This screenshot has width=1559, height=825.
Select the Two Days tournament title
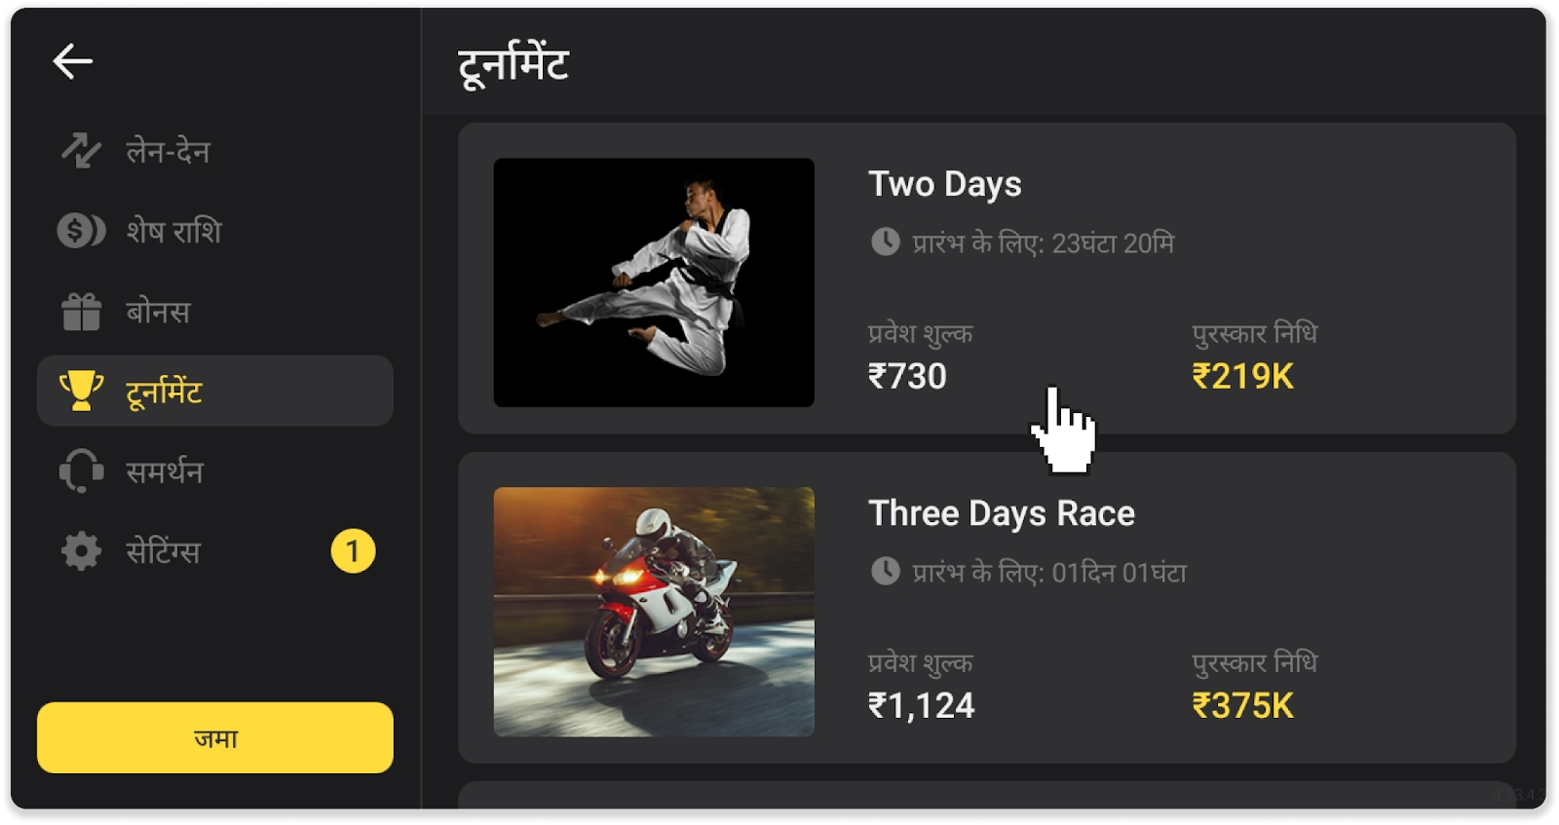click(x=945, y=184)
